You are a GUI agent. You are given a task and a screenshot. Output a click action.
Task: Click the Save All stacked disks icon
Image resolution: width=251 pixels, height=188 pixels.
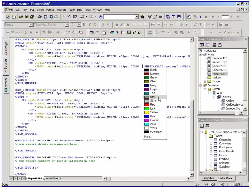point(32,17)
